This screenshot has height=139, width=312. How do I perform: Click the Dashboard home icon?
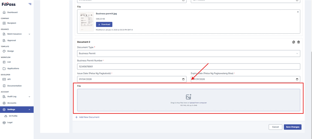pyautogui.click(x=4, y=12)
